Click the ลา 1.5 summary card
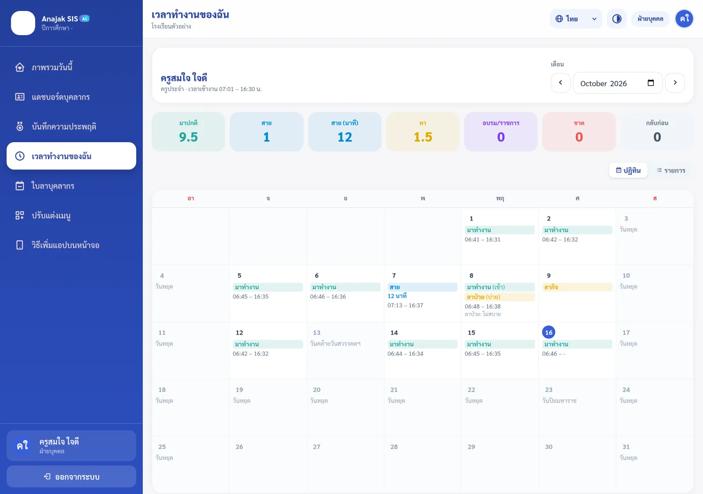This screenshot has height=494, width=703. [x=423, y=132]
